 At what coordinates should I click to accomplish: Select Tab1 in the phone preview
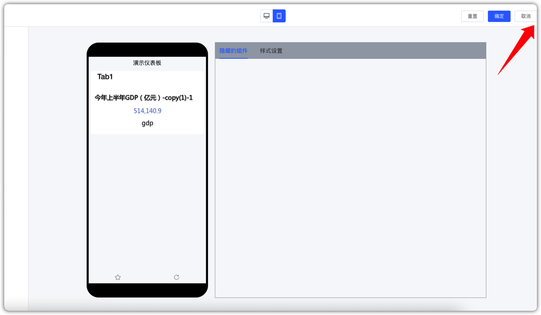pos(105,77)
